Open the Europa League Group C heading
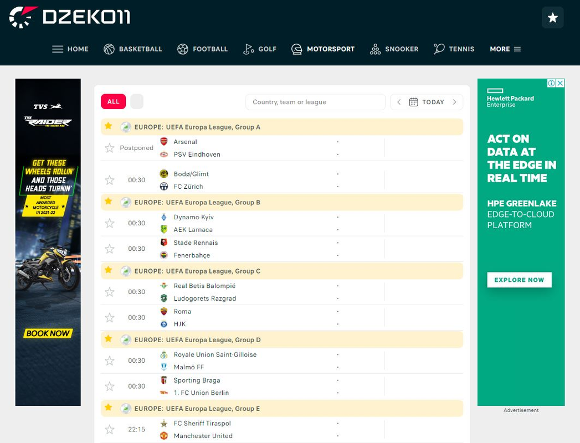 (x=197, y=271)
